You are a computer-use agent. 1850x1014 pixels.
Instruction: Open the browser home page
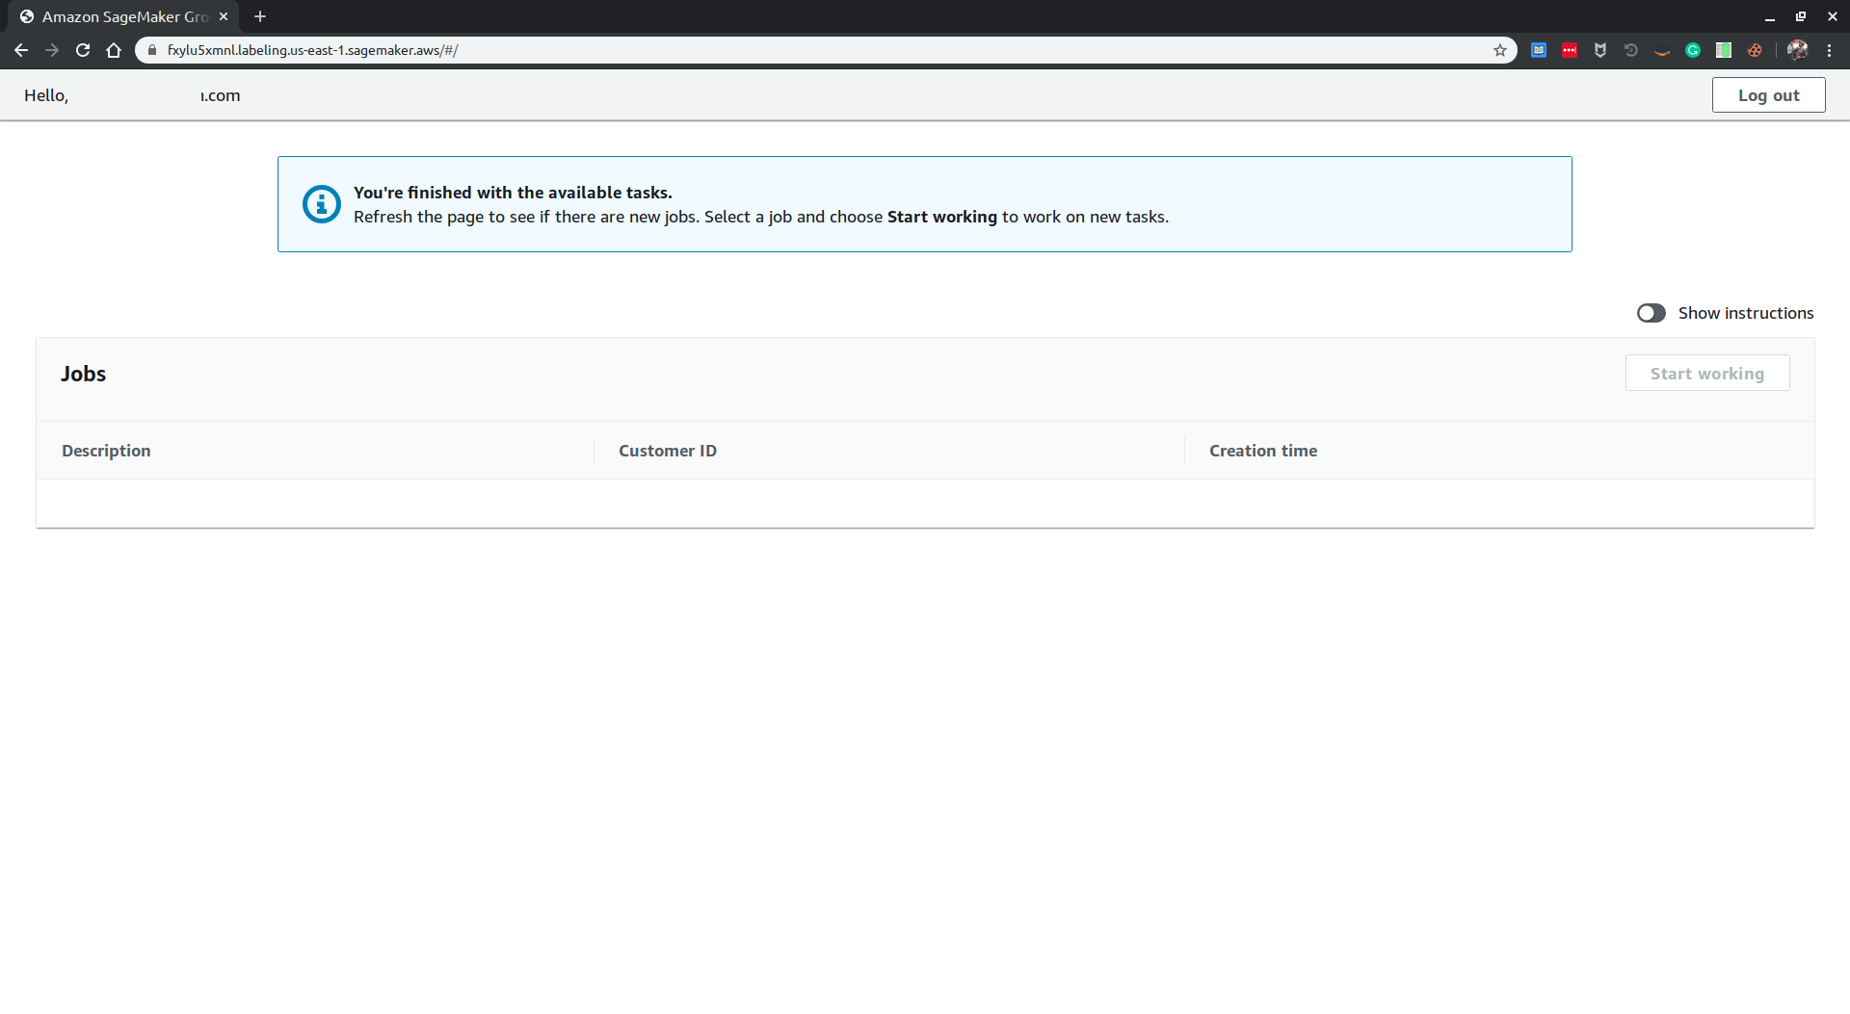[114, 50]
